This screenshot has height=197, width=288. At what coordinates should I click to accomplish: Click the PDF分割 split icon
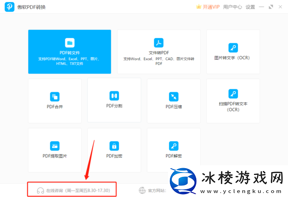[114, 96]
